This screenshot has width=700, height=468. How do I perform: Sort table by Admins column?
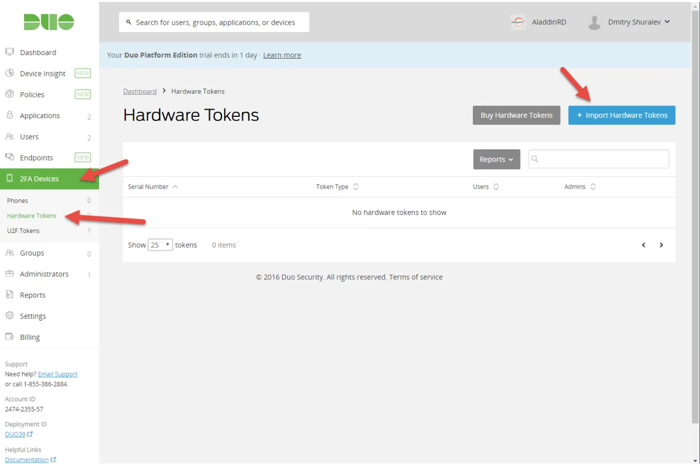pyautogui.click(x=580, y=187)
